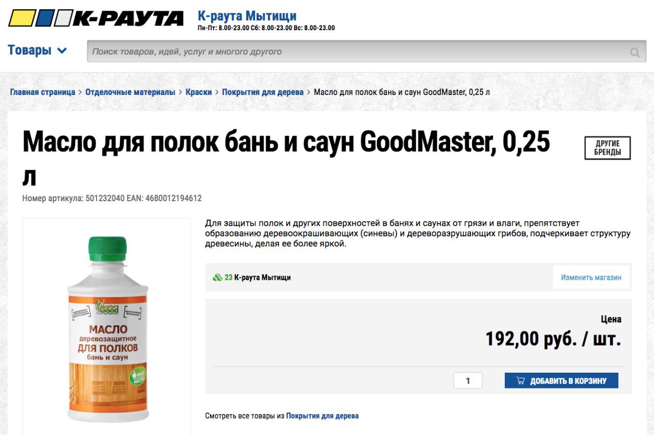
Task: Click the search magnifier icon
Action: pos(635,52)
